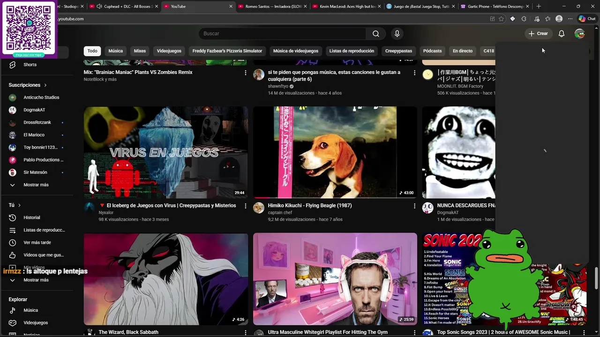Expand Mostrar más under Tú section
Viewport: 600px width, 337px height.
37,280
